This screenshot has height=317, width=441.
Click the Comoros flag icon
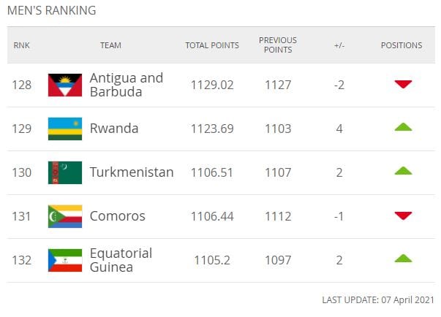[x=64, y=216]
